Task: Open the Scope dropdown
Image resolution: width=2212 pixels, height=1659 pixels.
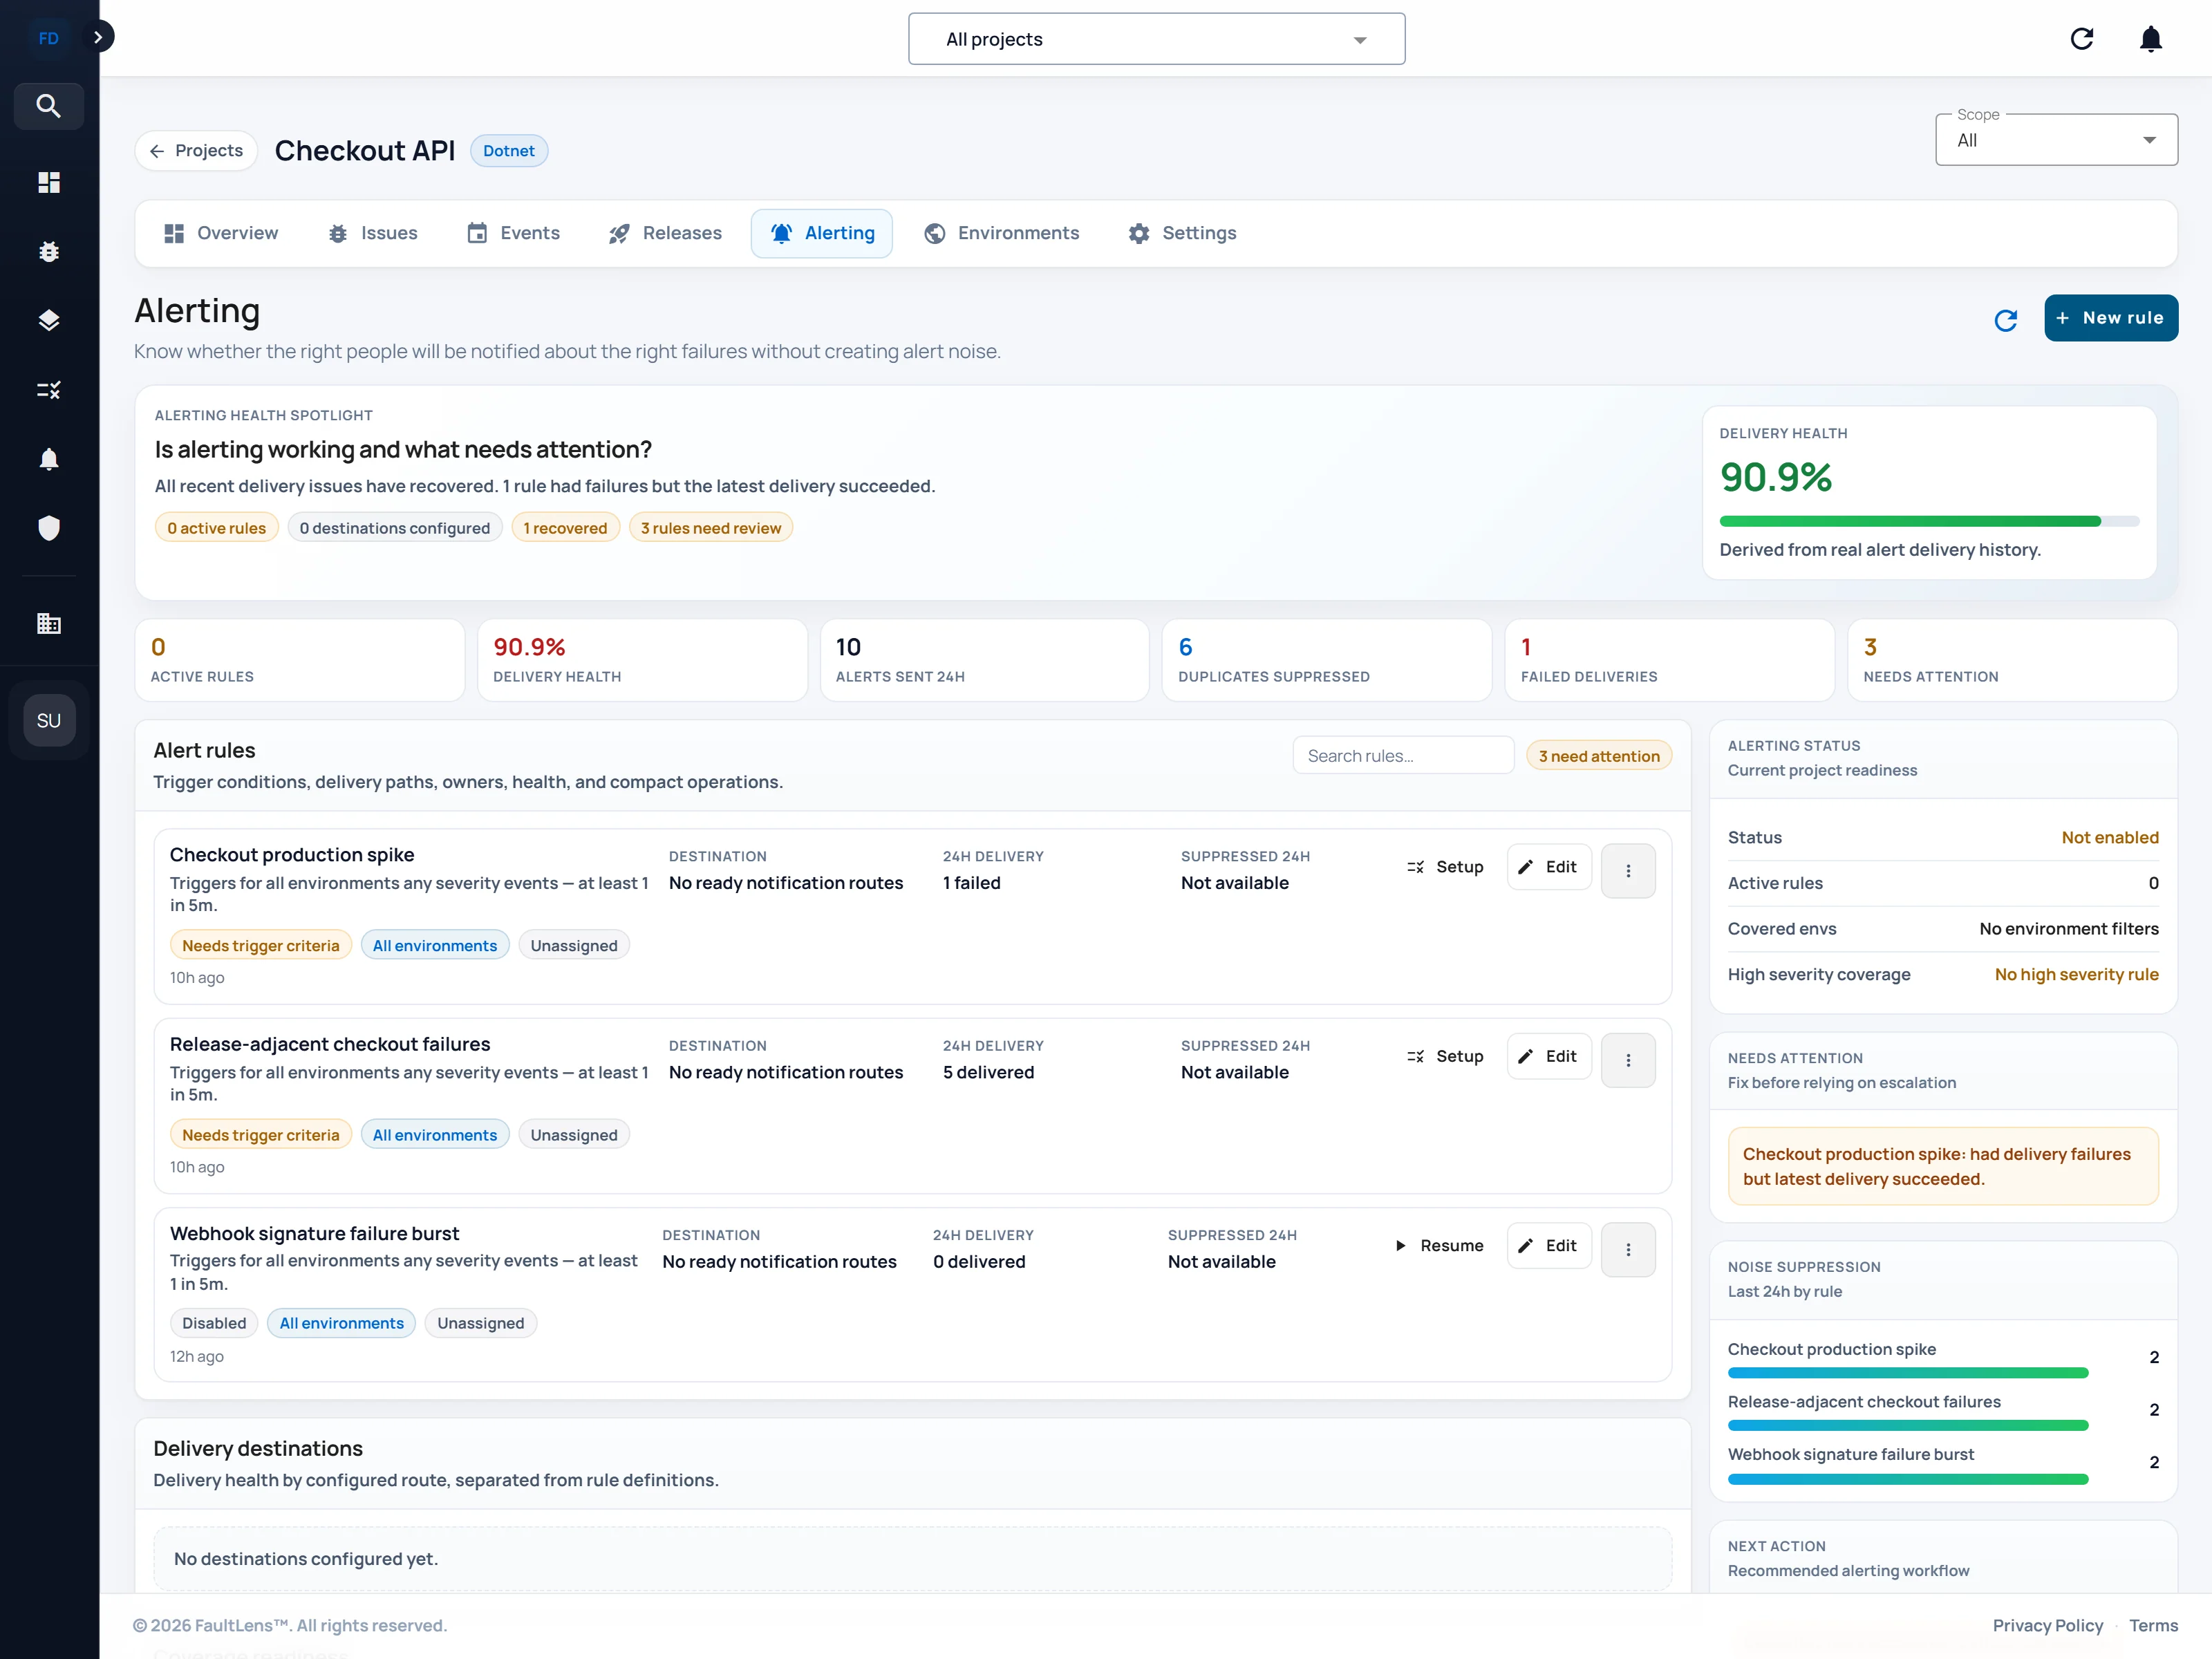Action: (2057, 140)
